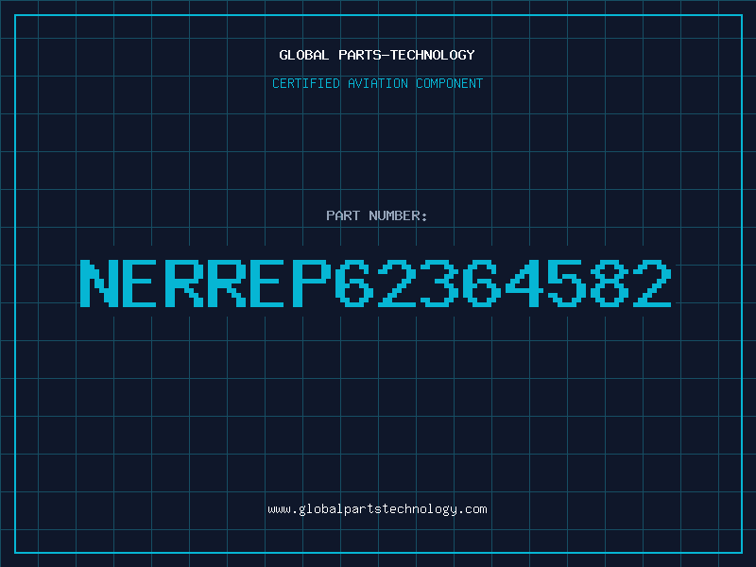Screen dimensions: 756x567
Task: Click the word COMPONENT in the subtitle
Action: tap(450, 83)
